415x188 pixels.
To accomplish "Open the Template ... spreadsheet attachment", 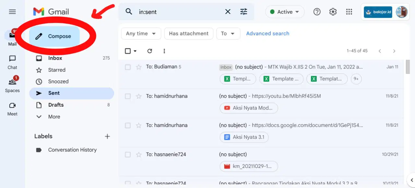I will (x=281, y=79).
